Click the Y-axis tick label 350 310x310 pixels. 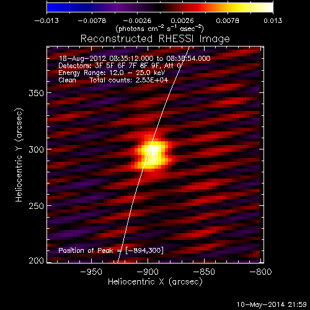point(36,93)
